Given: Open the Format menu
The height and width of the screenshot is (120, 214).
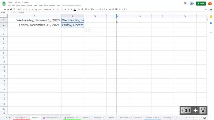Looking at the screenshot, I should pyautogui.click(x=29, y=5).
